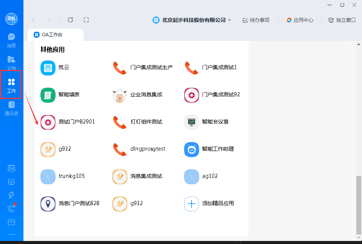The height and width of the screenshot is (244, 362).
Task: Open 通讯录 in sidebar
Action: (11, 108)
